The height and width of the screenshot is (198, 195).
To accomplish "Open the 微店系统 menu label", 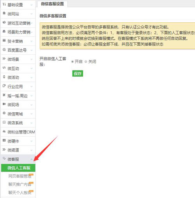I will [15, 123].
